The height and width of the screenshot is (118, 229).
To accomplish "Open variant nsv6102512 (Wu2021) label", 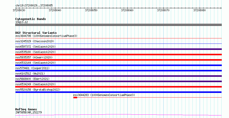I will (30, 73).
